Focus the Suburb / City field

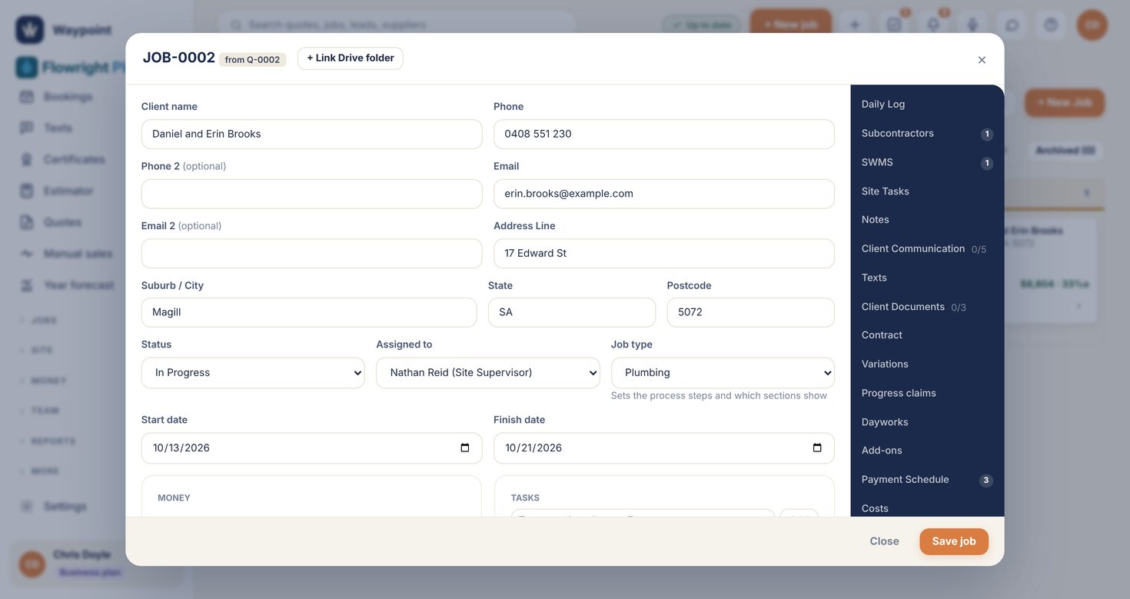tap(309, 313)
